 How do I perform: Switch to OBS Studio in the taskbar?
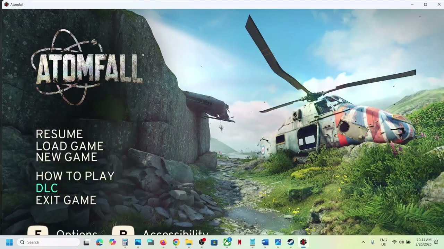[202, 242]
